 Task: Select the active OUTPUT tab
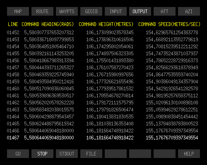point(140,11)
